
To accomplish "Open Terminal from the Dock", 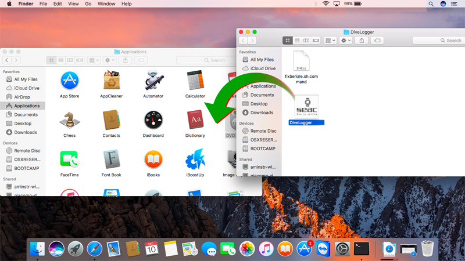I will click(362, 249).
